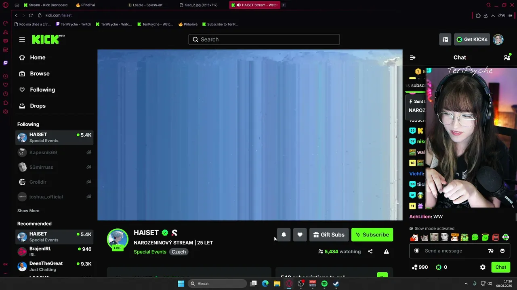Image resolution: width=517 pixels, height=290 pixels.
Task: Open a new browser tab
Action: click(284, 5)
